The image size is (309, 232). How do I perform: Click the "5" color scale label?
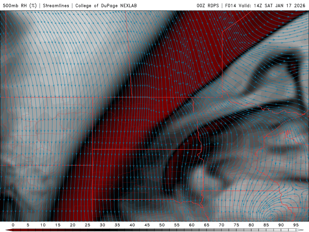point(28,225)
